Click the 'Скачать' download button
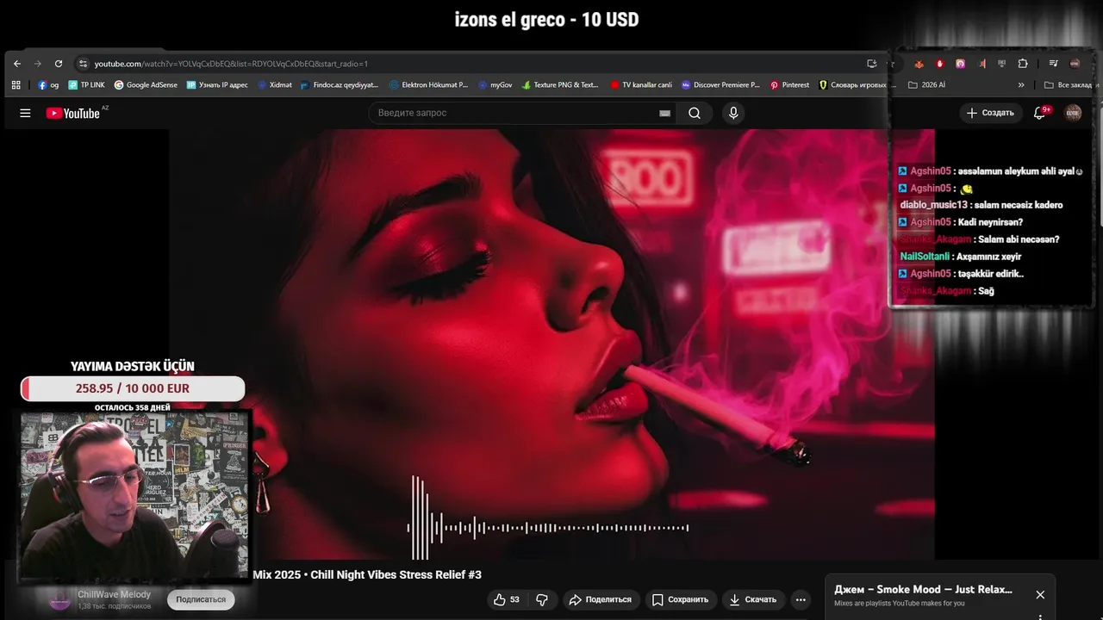The height and width of the screenshot is (620, 1103). click(x=752, y=599)
